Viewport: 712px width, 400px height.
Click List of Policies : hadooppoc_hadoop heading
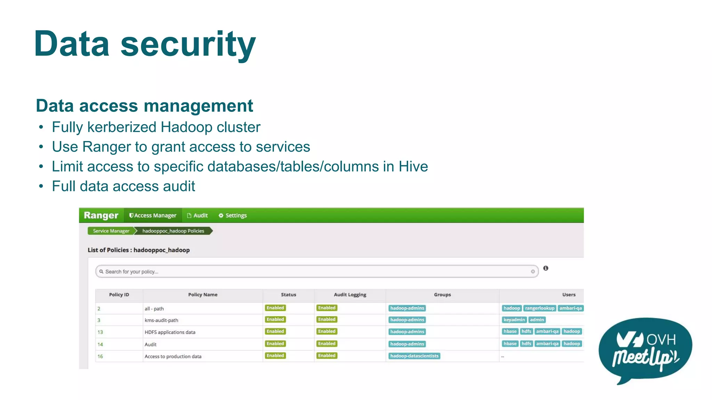[139, 250]
